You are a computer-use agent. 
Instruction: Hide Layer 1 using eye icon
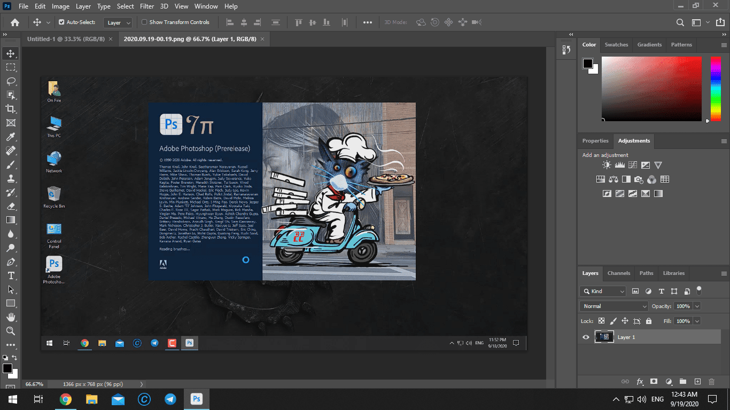click(x=586, y=337)
